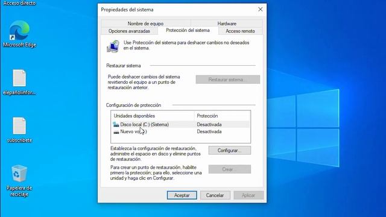Screen dimensions: 386x217
Task: Click Desactivada status for Nuevo vol
Action: (209, 131)
